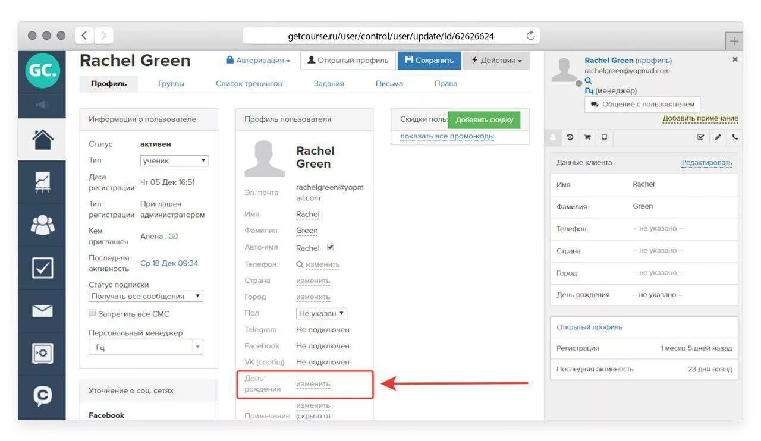Open the mail envelope icon in sidebar

click(x=42, y=311)
